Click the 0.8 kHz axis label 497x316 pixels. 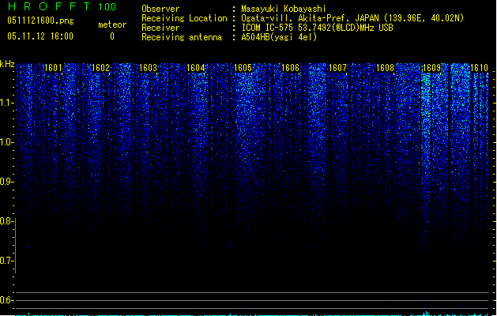click(x=6, y=221)
